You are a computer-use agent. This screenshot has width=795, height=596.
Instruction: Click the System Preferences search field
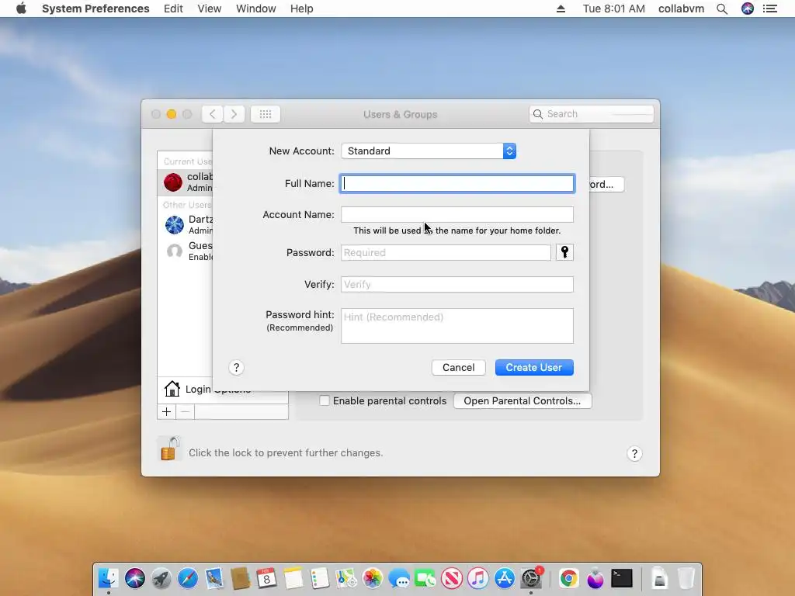pos(591,114)
